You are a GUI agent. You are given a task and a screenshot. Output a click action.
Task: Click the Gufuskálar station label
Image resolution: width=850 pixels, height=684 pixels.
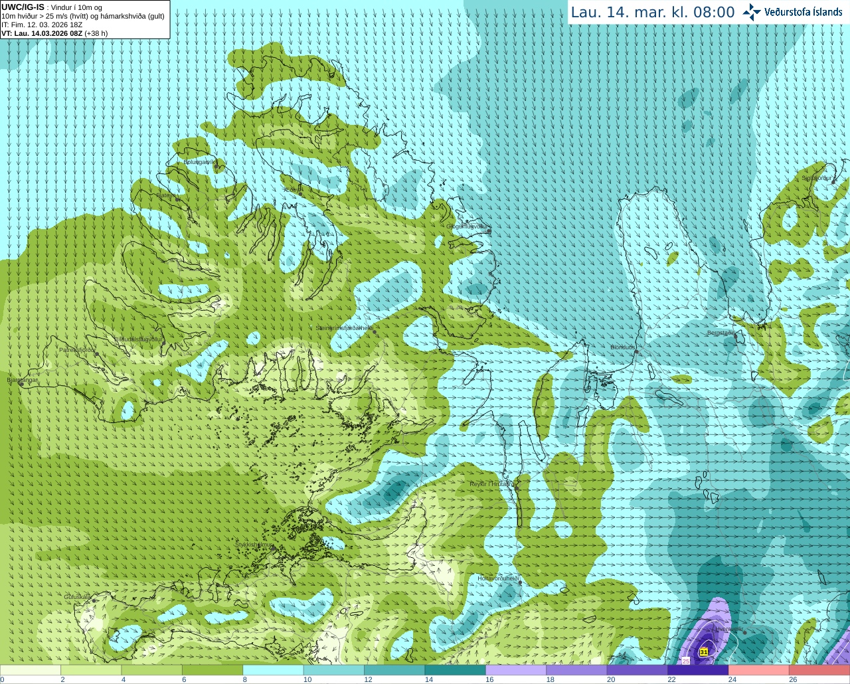[78, 596]
